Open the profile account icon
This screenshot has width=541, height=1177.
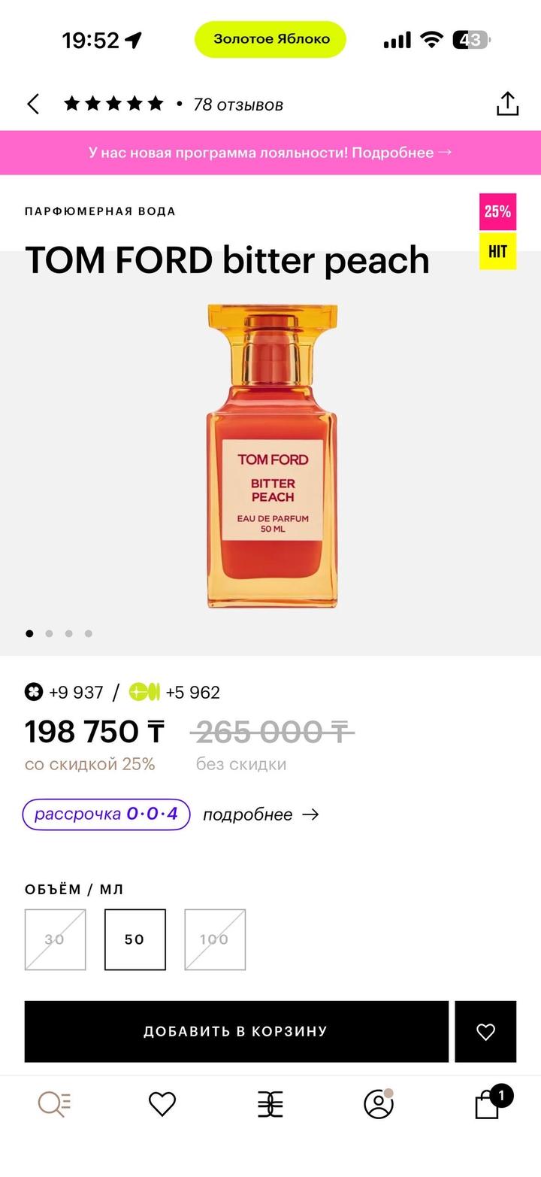click(378, 1103)
